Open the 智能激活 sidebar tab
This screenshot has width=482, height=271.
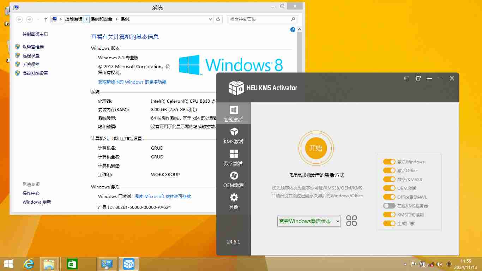point(233,113)
